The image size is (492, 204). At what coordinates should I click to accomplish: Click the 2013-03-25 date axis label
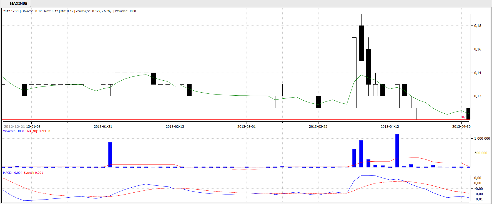[318, 127]
